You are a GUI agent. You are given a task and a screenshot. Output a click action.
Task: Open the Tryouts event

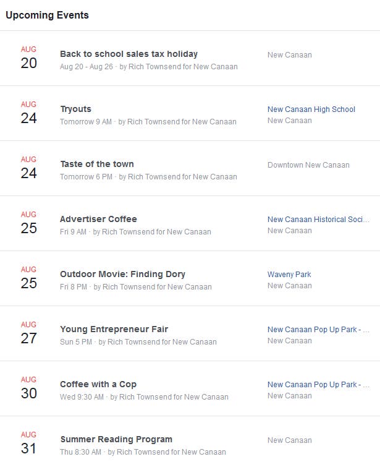click(x=75, y=109)
